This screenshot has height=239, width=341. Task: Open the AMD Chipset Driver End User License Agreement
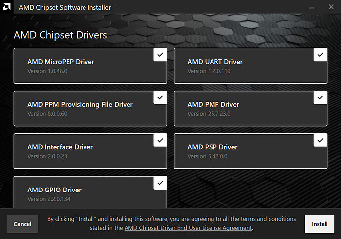[x=188, y=228]
